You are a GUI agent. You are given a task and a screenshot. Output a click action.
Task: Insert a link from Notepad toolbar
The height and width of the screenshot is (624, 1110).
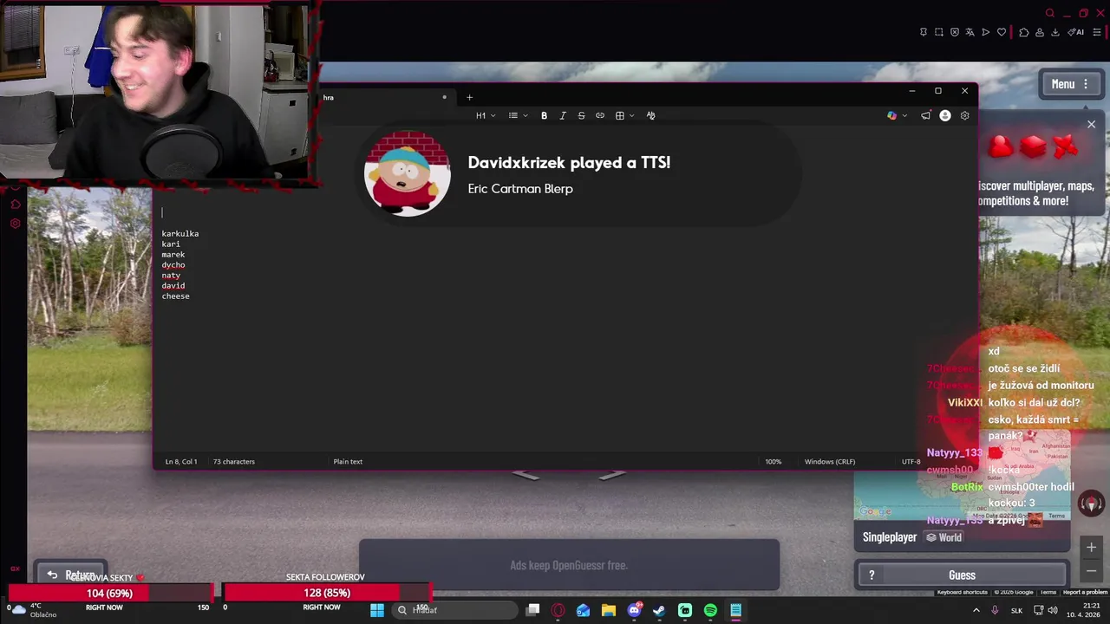pyautogui.click(x=599, y=115)
